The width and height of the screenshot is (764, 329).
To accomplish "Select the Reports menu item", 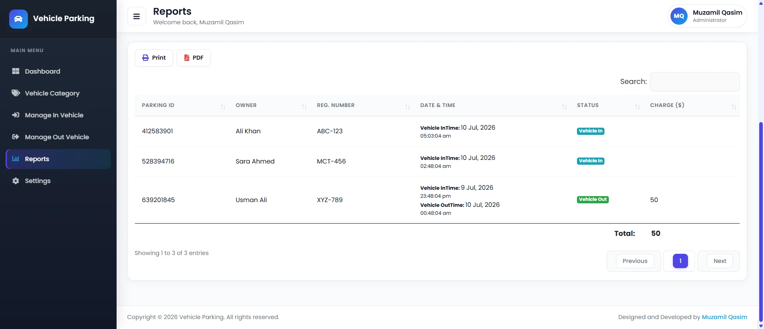I will tap(58, 159).
